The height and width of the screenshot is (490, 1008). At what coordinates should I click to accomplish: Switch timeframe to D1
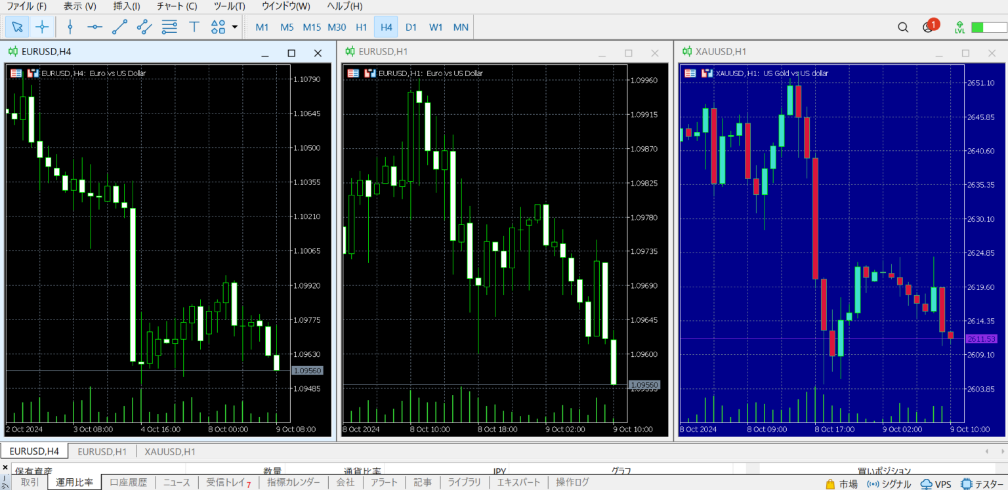pos(411,27)
